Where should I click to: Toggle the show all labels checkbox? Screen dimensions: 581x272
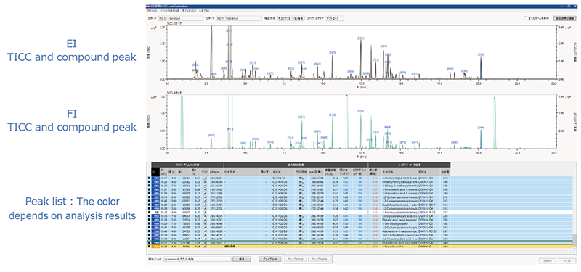tap(525, 18)
